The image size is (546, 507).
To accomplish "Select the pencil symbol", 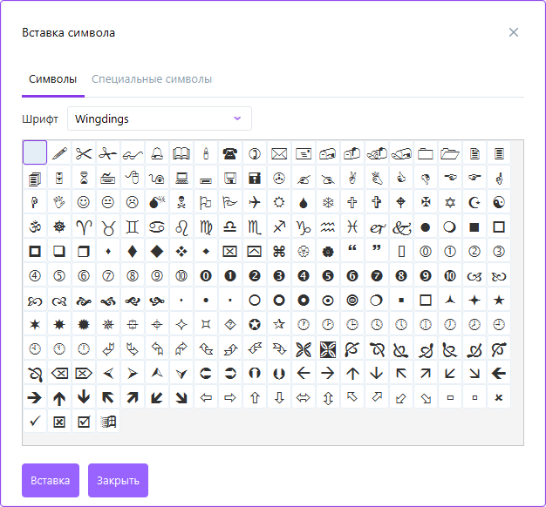I will [59, 153].
